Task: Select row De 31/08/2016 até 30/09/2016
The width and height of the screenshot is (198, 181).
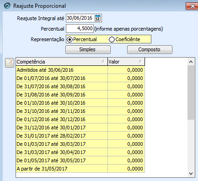Action: (x=80, y=95)
